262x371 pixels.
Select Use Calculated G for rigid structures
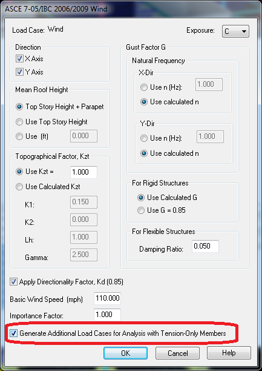click(x=141, y=198)
